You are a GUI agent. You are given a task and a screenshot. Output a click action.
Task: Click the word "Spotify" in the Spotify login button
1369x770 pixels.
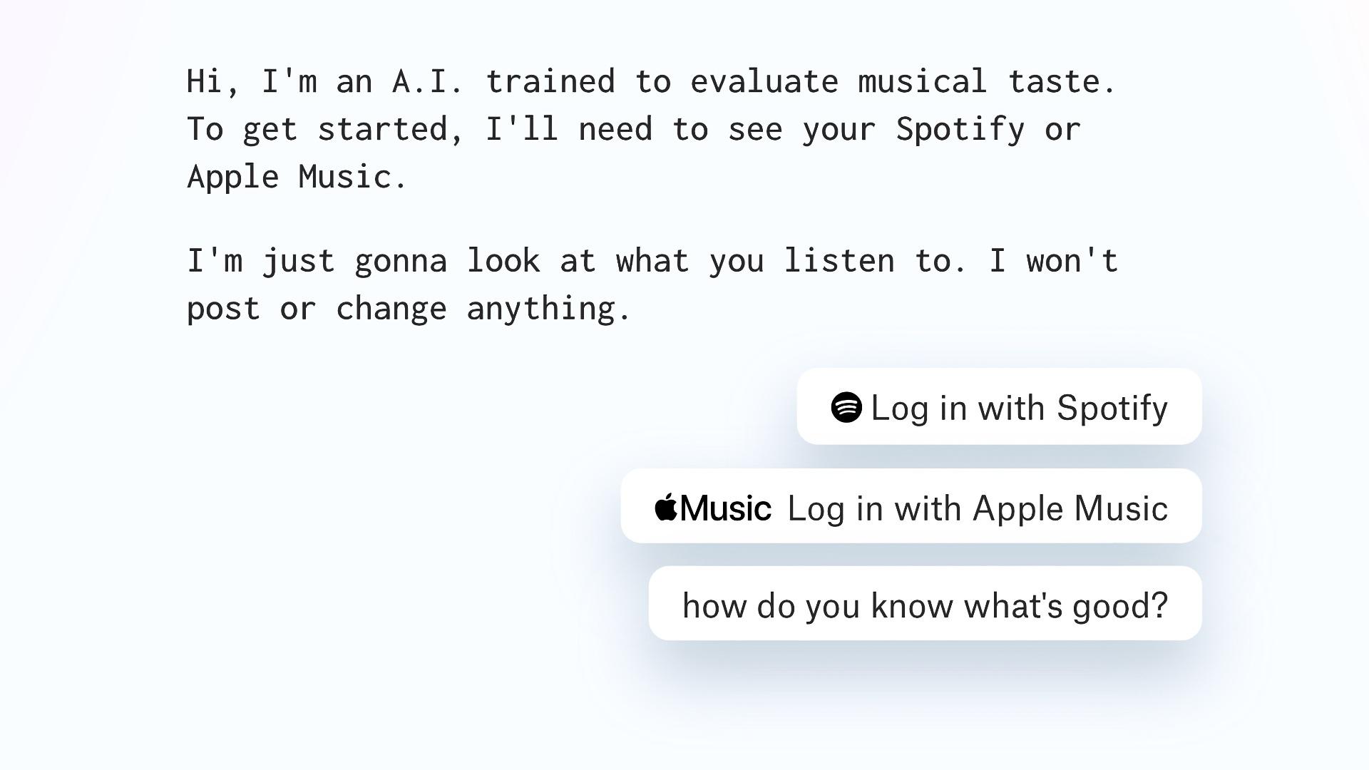(x=1112, y=409)
